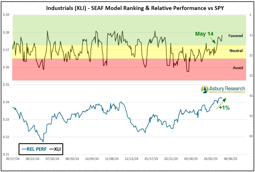Image resolution: width=255 pixels, height=172 pixels.
Task: Click the rank 61 on right axis
Action: point(251,136)
